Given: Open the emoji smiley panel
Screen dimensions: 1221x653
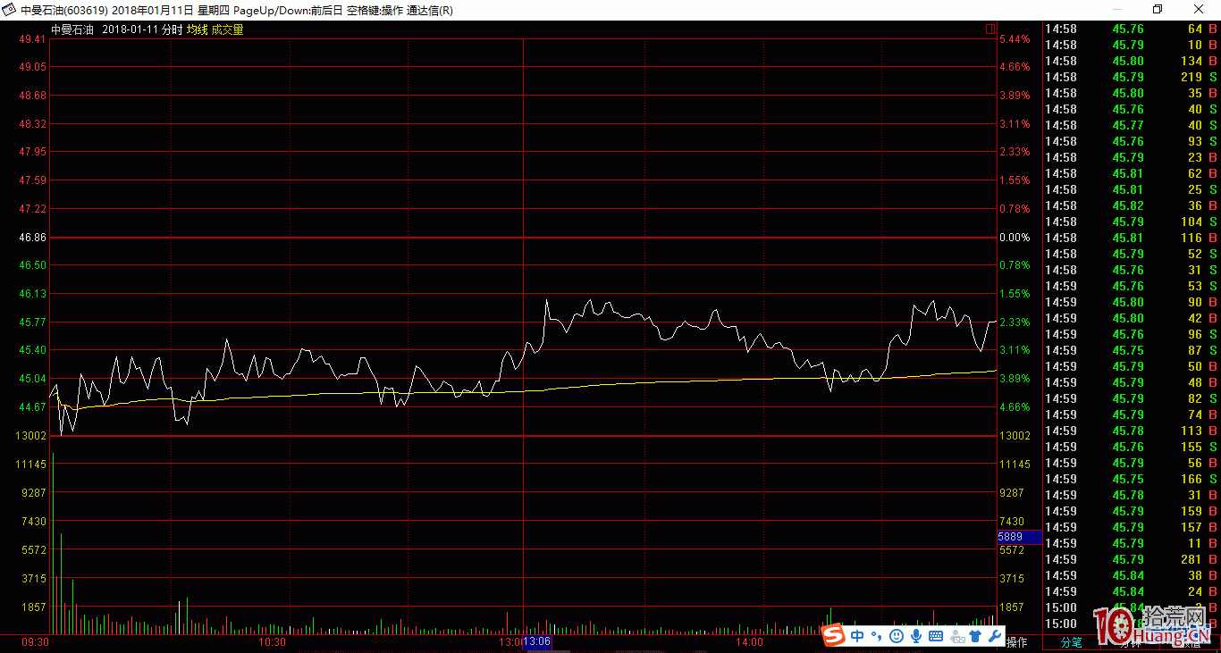Looking at the screenshot, I should click(x=896, y=636).
